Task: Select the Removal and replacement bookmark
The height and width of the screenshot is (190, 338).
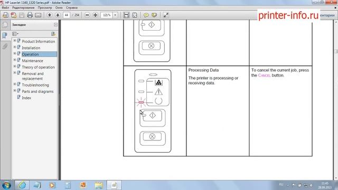Action: tap(33, 76)
